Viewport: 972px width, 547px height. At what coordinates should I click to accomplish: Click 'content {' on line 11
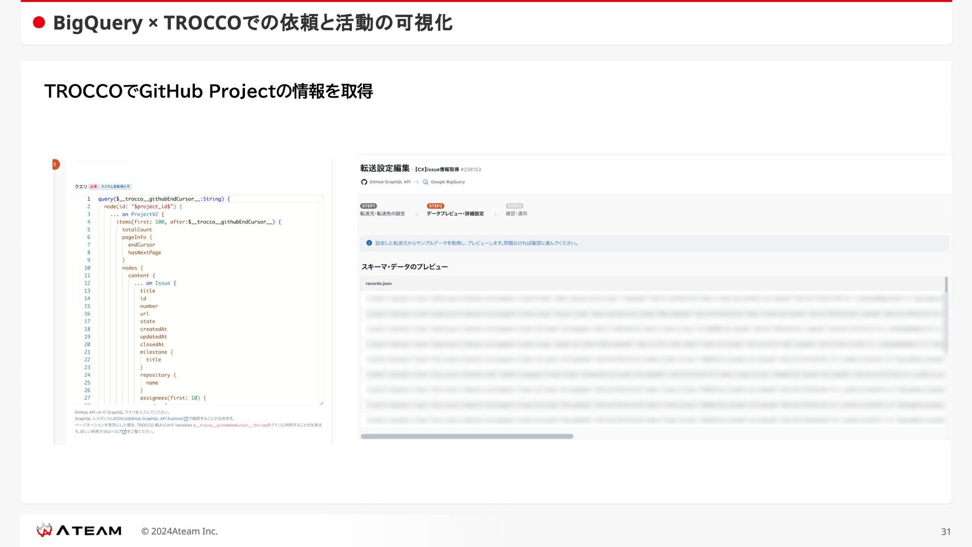(141, 276)
